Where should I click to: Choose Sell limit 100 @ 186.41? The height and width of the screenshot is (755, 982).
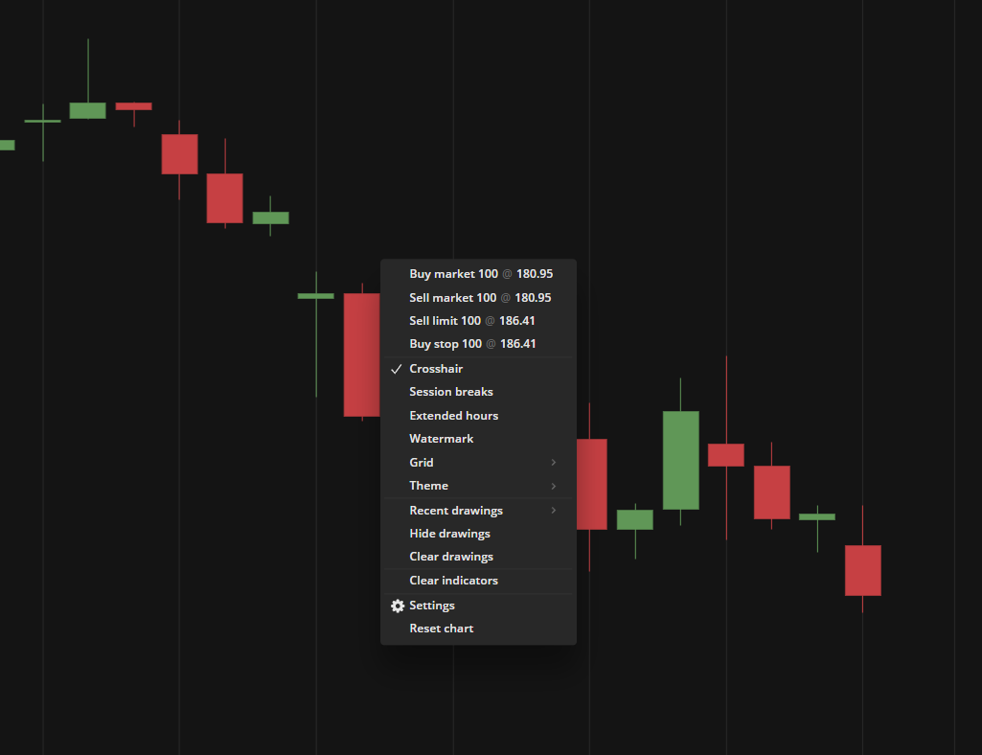point(478,321)
